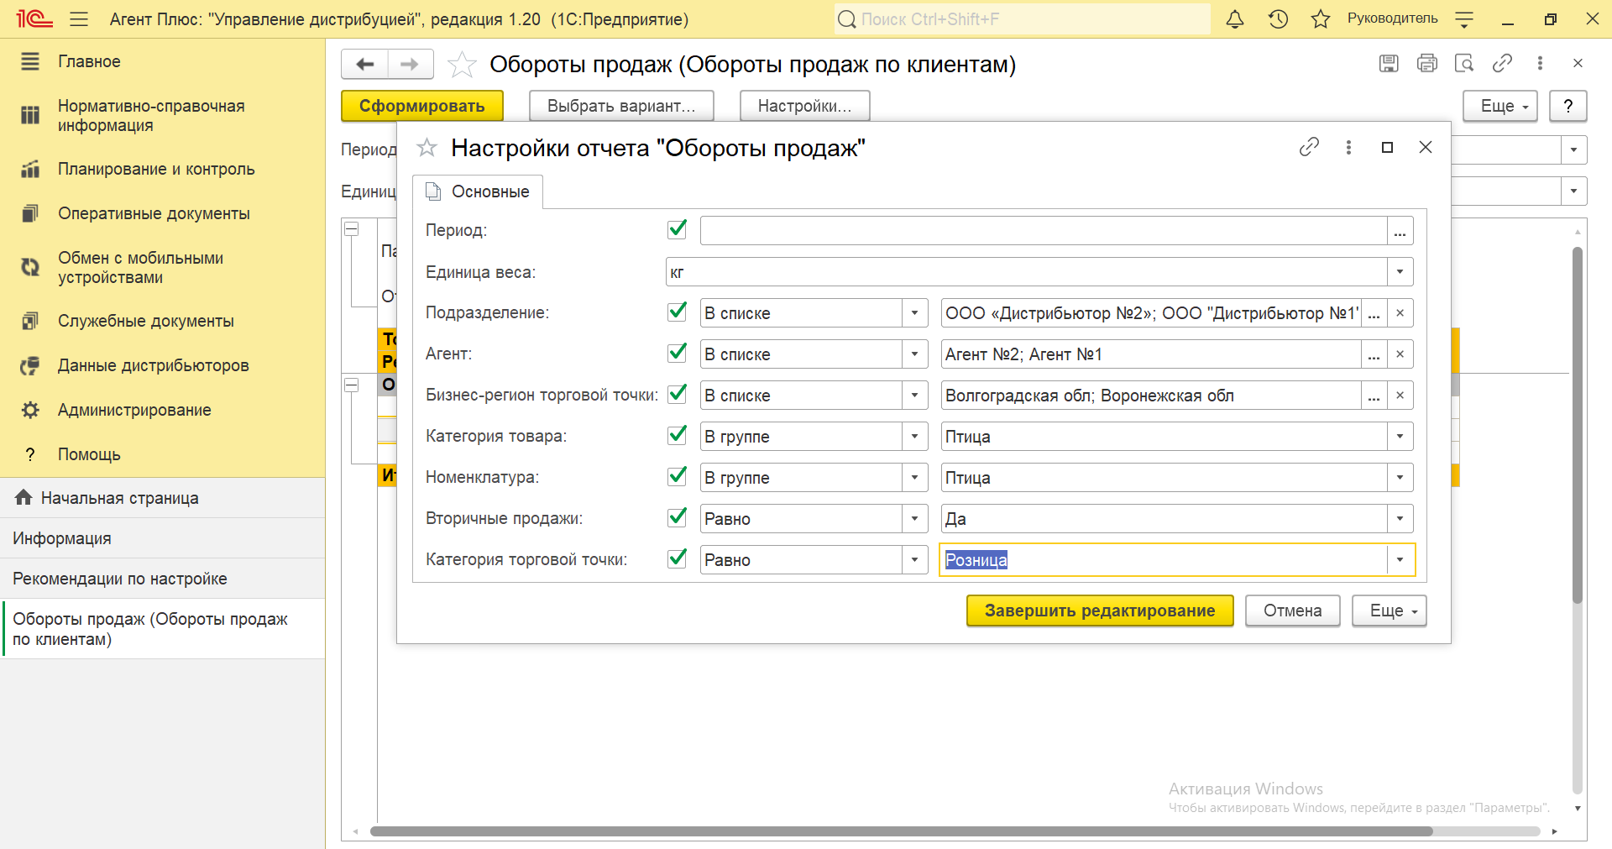The image size is (1612, 849).
Task: Toggle Категория торговой точки checkbox
Action: [677, 558]
